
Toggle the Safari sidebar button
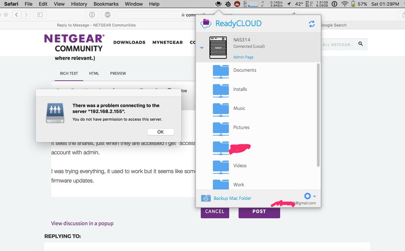tap(40, 15)
